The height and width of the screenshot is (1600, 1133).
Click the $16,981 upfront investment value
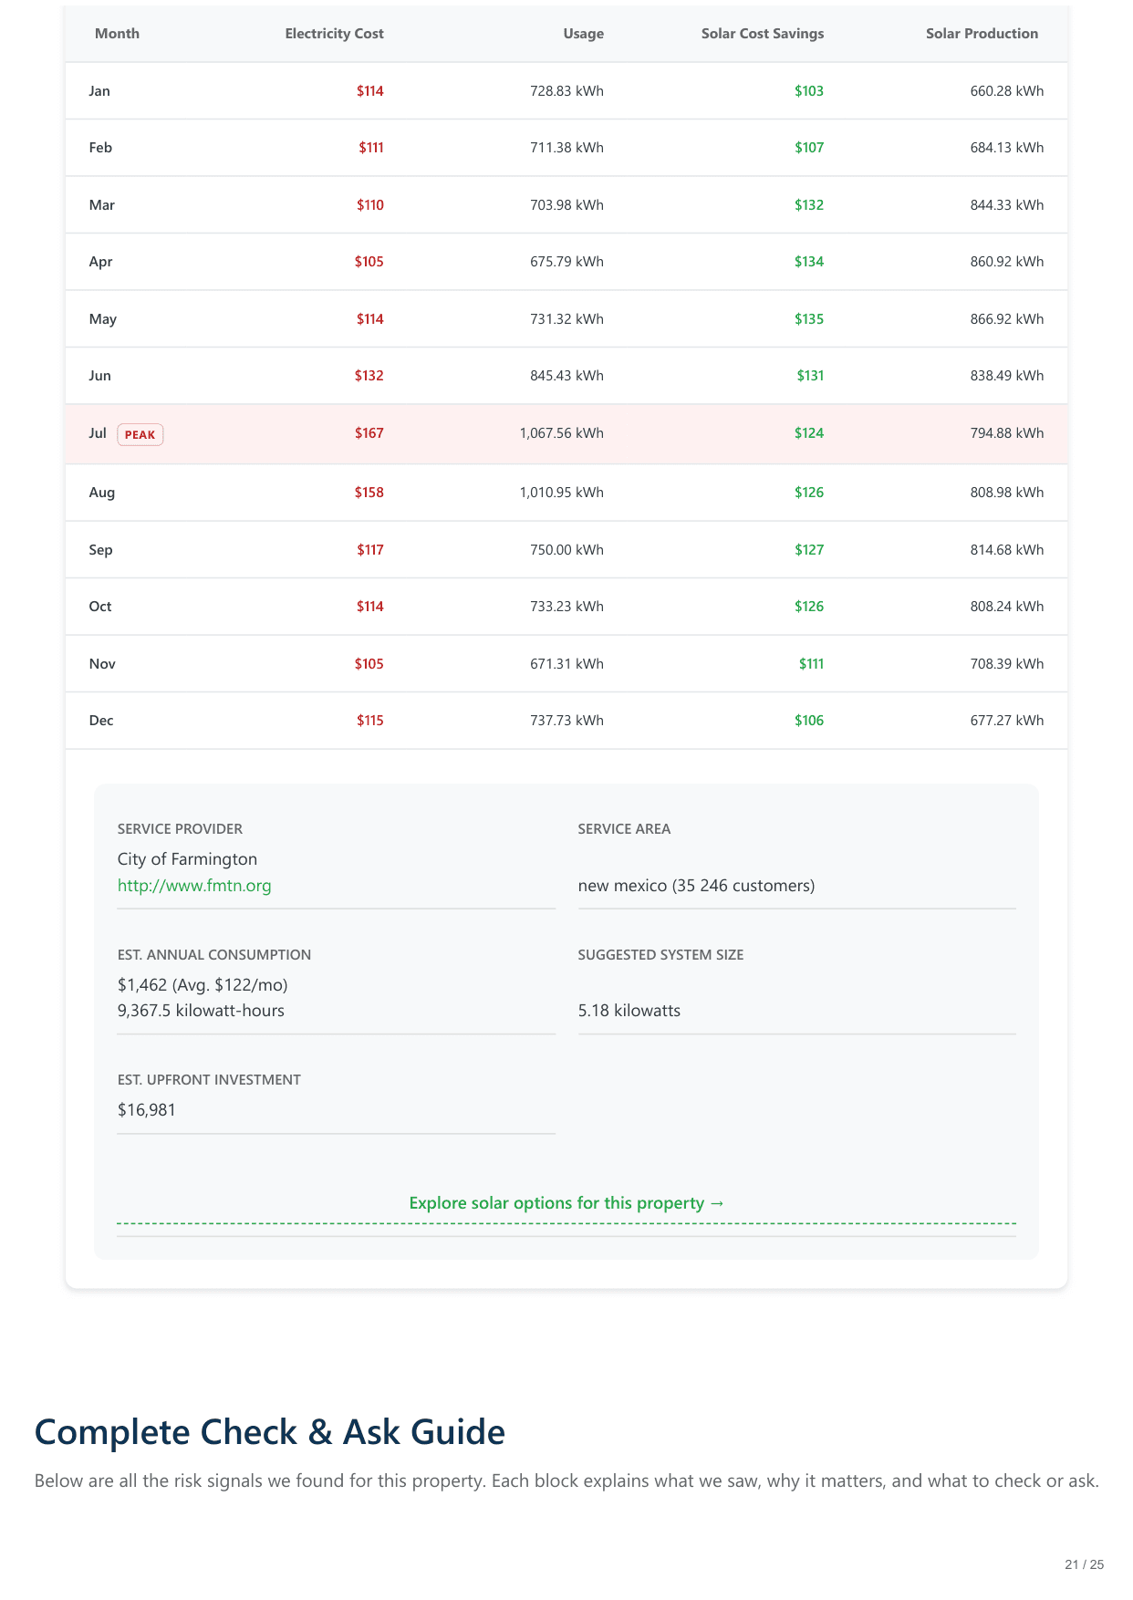147,1110
